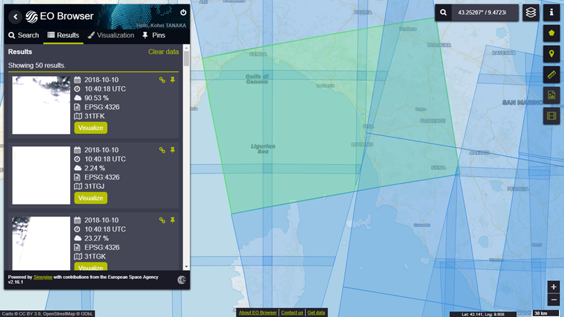Open the timelapse film tool
This screenshot has height=317, width=564.
[x=551, y=116]
